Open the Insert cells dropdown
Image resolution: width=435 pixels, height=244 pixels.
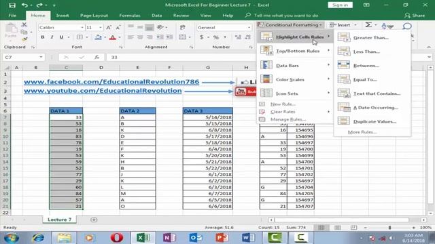(x=355, y=25)
